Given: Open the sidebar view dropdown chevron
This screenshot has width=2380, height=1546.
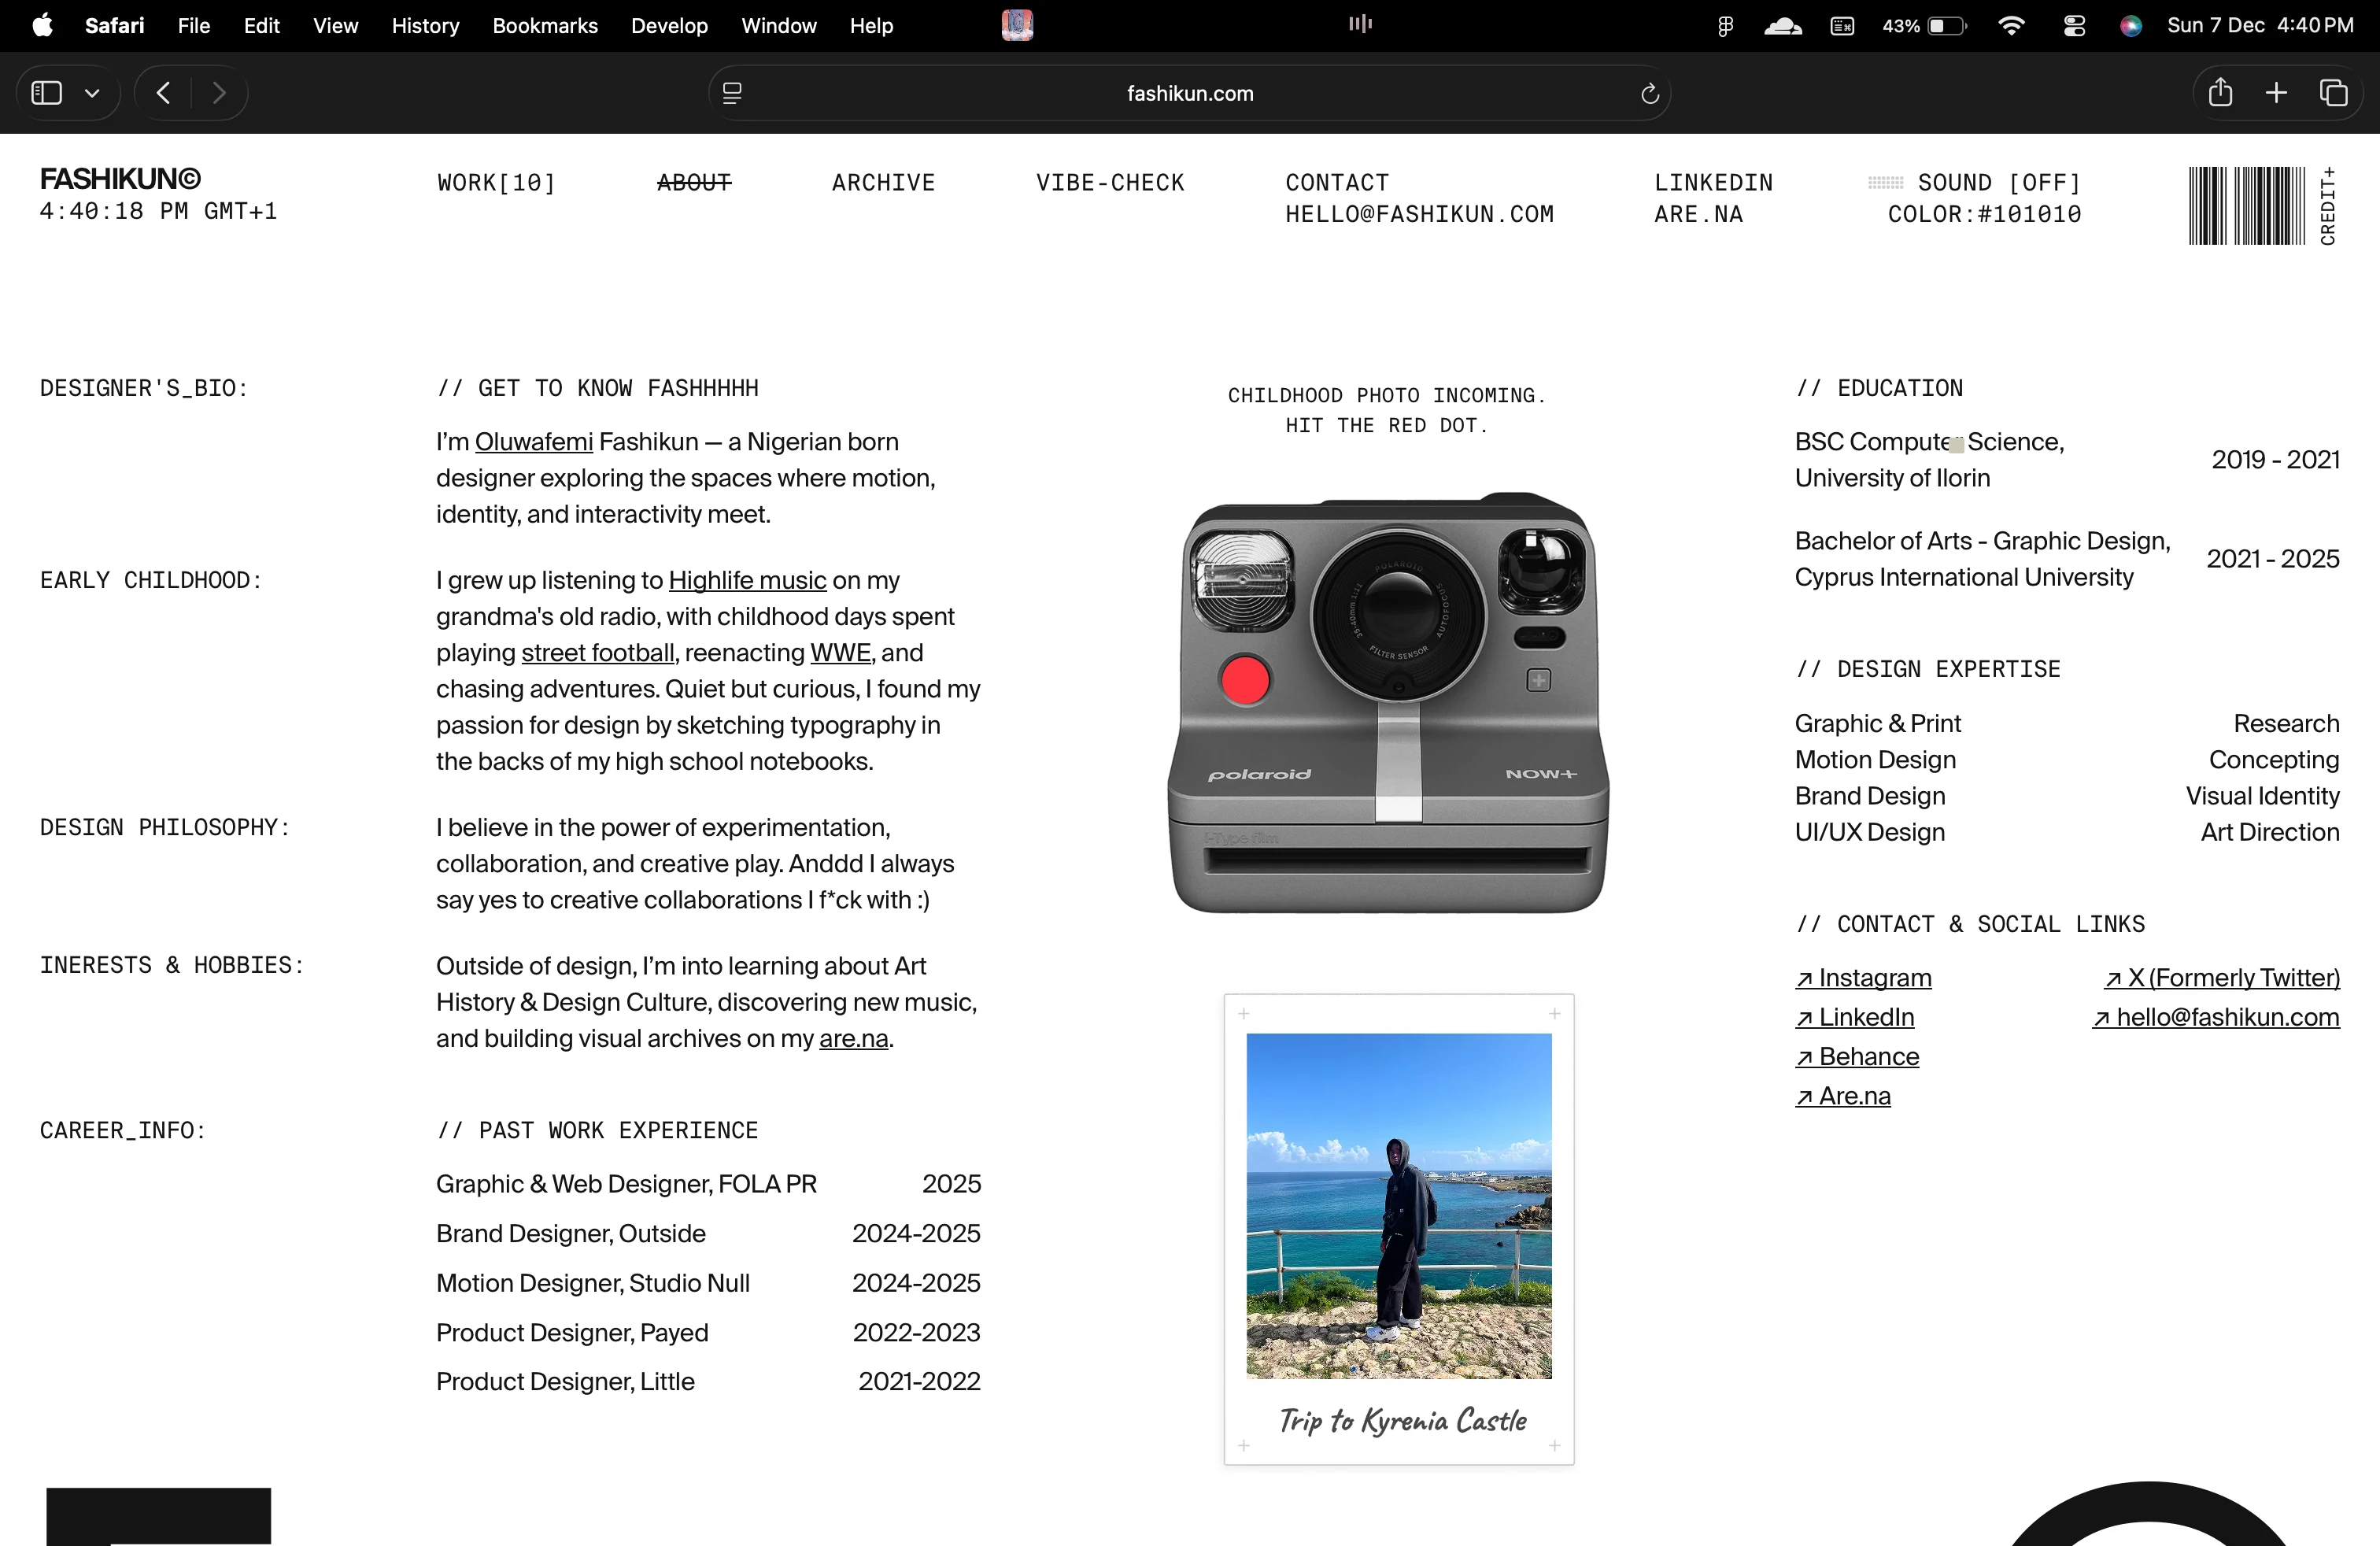Looking at the screenshot, I should (x=93, y=92).
